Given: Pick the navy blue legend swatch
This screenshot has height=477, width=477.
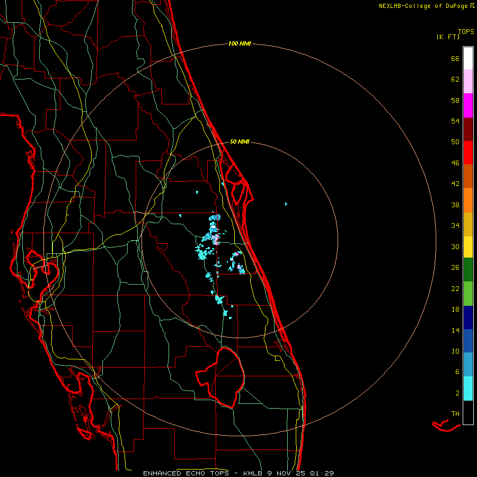Looking at the screenshot, I should coord(468,317).
